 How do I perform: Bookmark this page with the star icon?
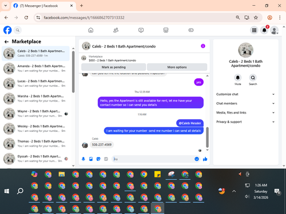point(256,18)
